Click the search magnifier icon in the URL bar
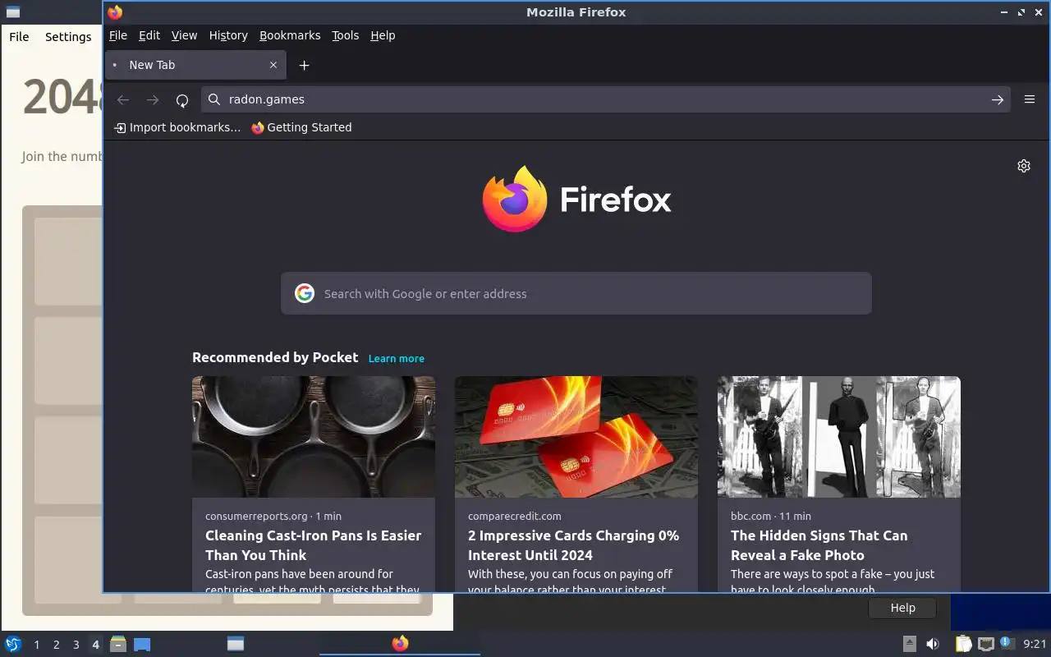This screenshot has width=1051, height=657. pos(214,99)
